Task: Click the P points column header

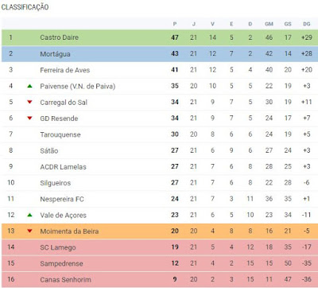Action: (175, 24)
